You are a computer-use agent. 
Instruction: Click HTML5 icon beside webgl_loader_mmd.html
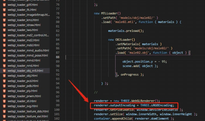click(4, 60)
